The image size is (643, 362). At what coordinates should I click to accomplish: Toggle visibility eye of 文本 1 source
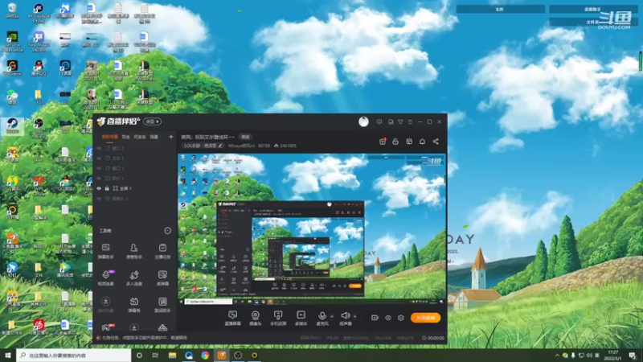click(99, 158)
